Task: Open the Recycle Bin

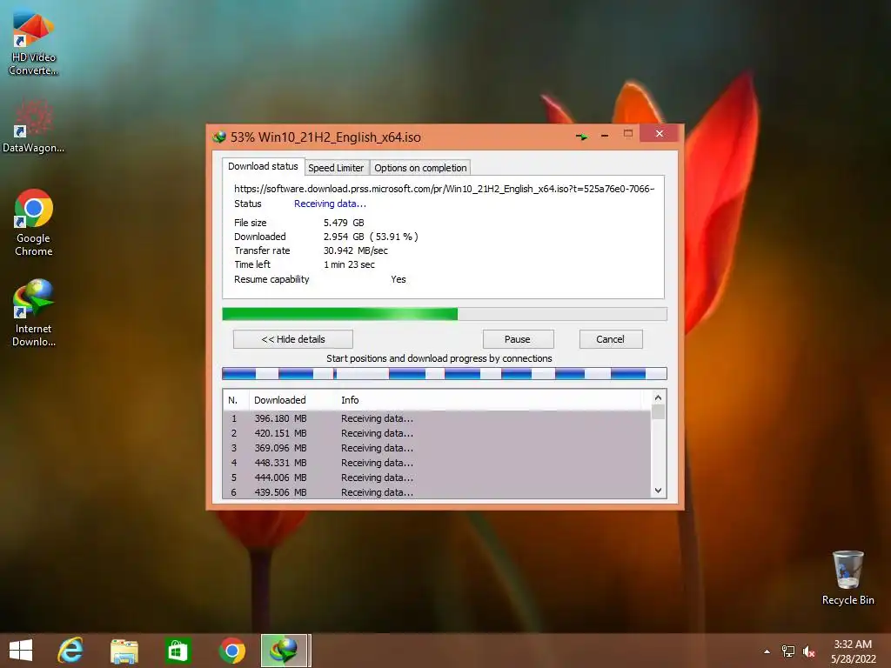Action: tap(847, 578)
